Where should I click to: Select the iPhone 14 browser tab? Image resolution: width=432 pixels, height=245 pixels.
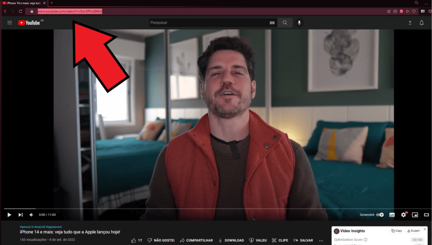click(21, 3)
